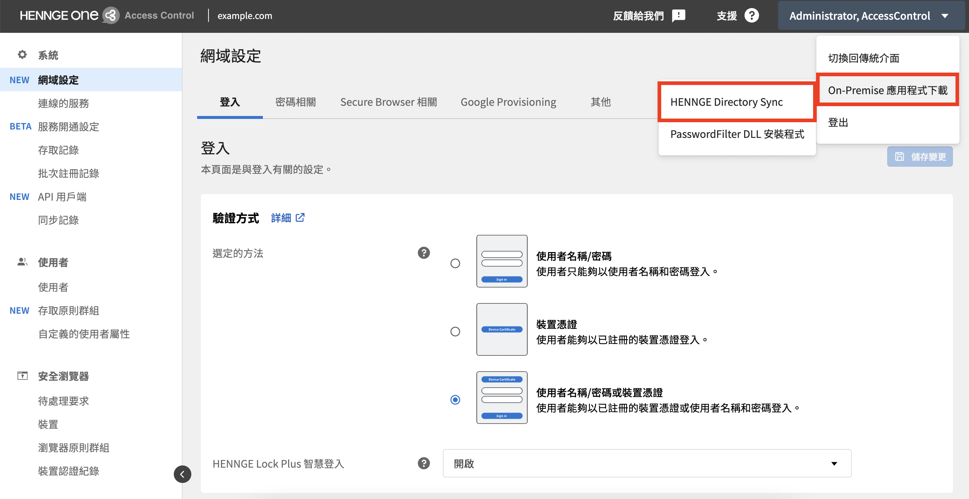Open help for 選定的方法
This screenshot has height=499, width=969.
(x=424, y=253)
